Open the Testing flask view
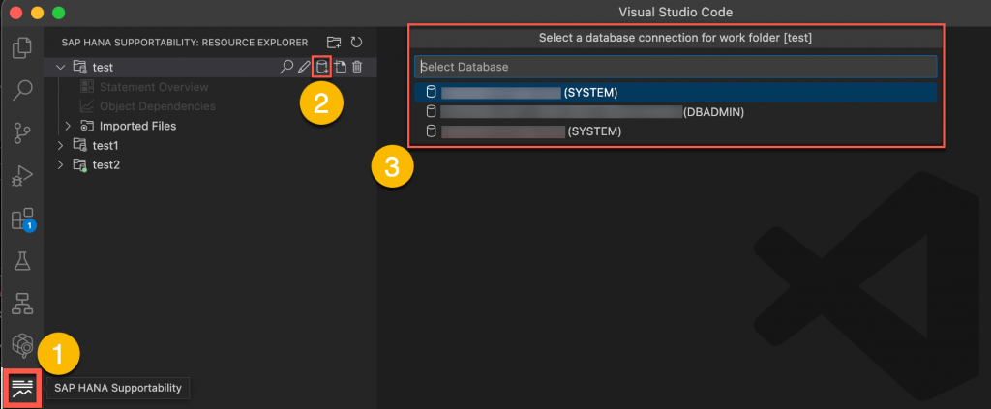 (x=22, y=261)
